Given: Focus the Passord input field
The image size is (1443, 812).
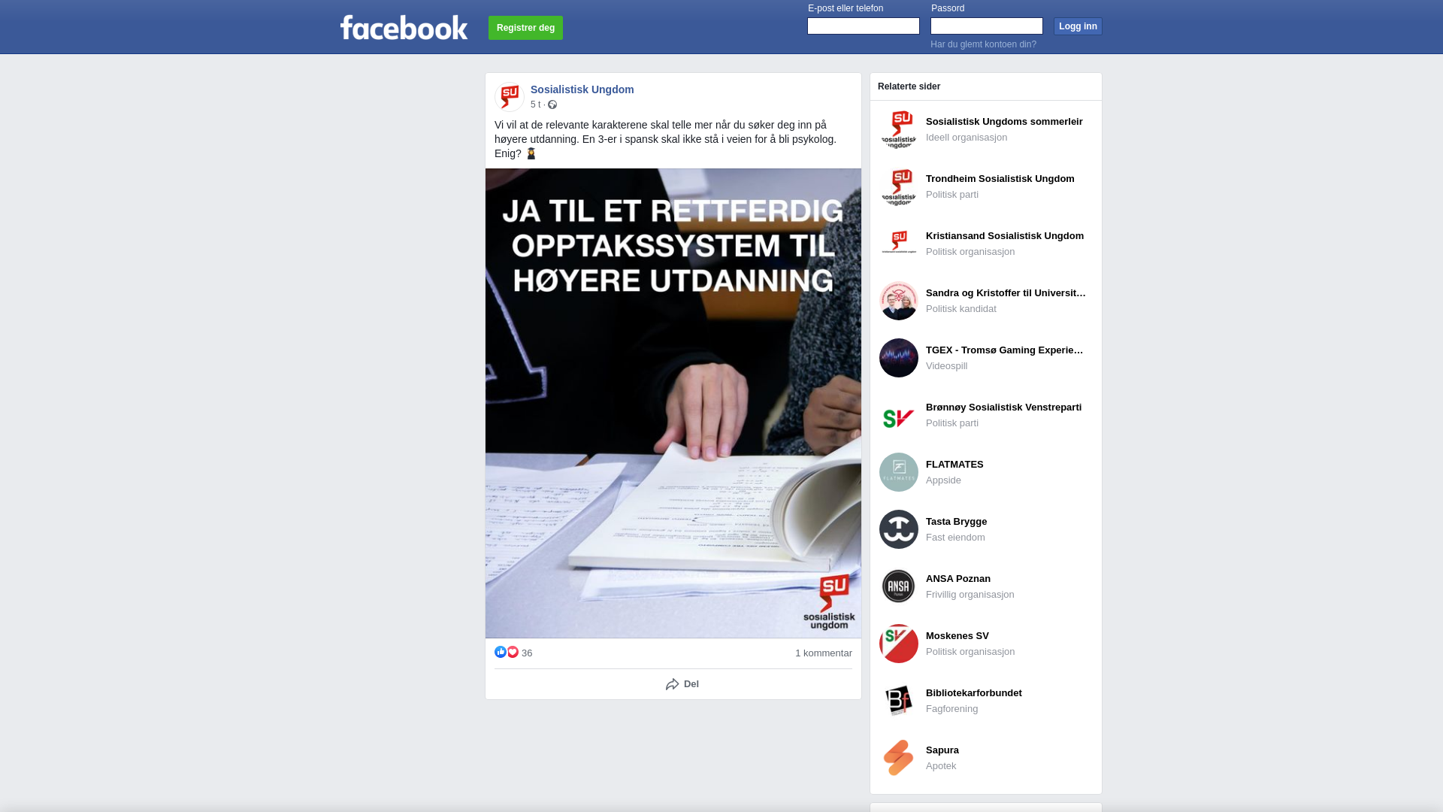Looking at the screenshot, I should [987, 26].
